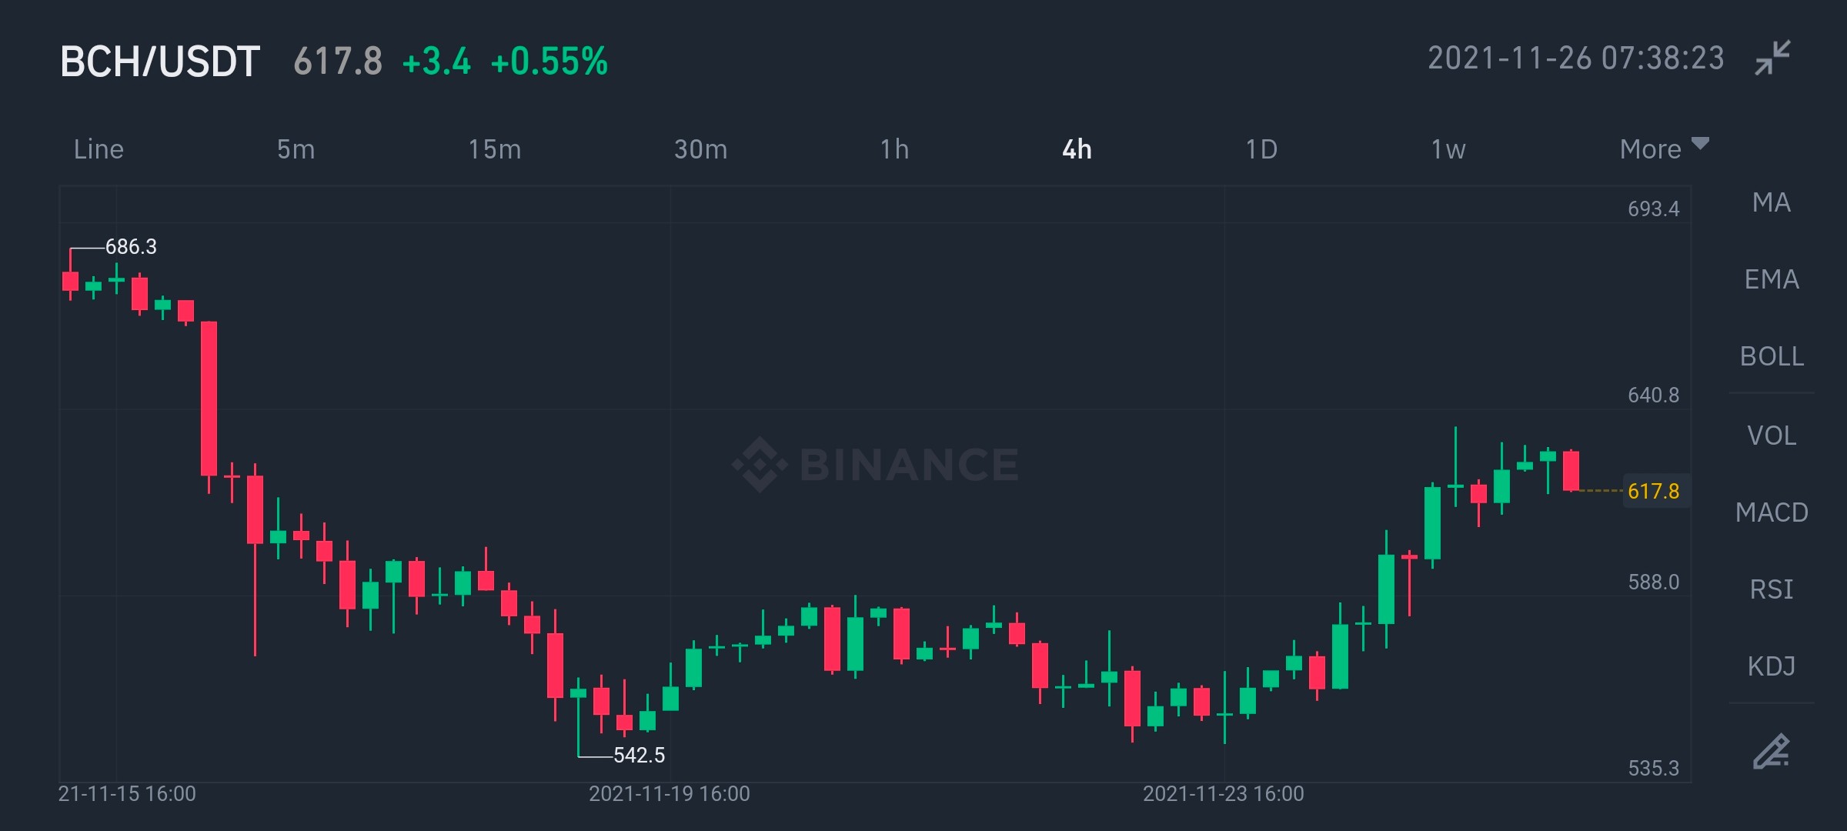1847x831 pixels.
Task: Collapse the fullscreen chart with arrows icon
Action: [x=1772, y=58]
